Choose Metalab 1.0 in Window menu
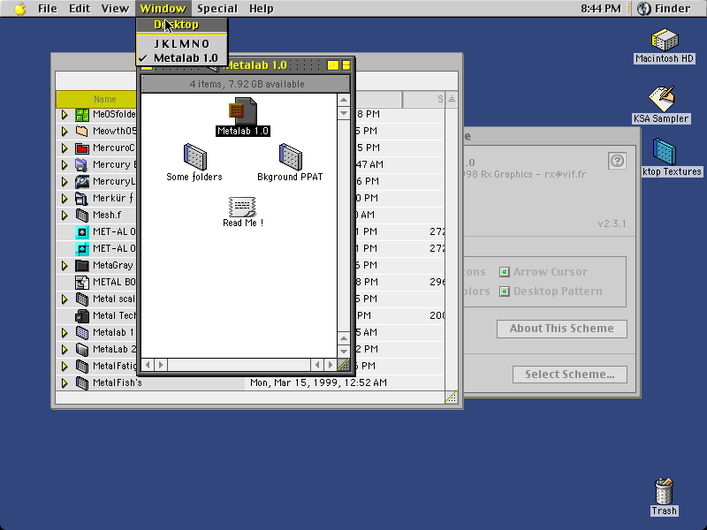Screen dimensions: 707x530 pyautogui.click(x=182, y=58)
